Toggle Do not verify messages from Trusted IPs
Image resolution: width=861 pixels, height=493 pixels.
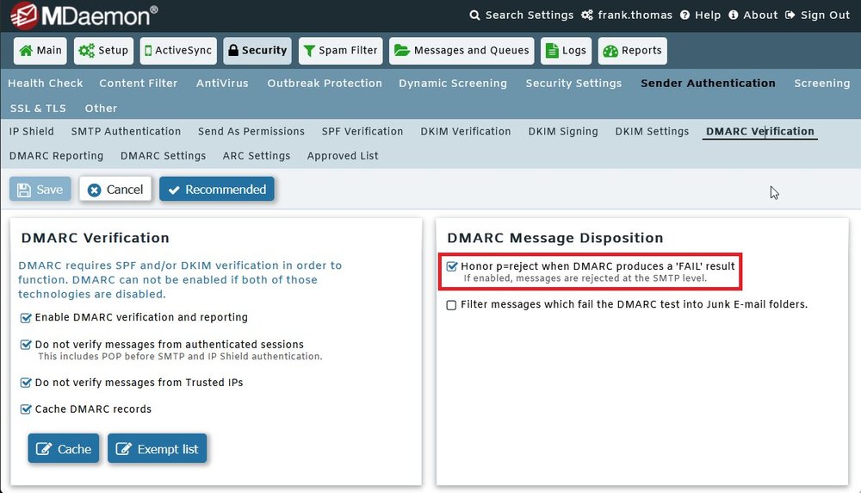tap(25, 383)
